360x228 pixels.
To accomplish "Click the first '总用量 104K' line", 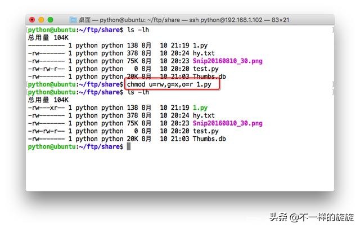I will pos(48,38).
